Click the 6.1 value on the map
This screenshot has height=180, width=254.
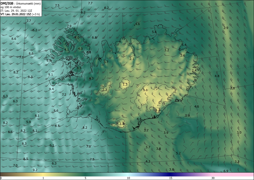pos(52,145)
